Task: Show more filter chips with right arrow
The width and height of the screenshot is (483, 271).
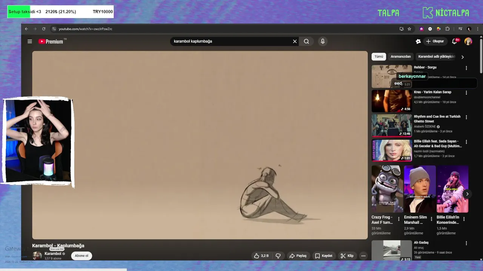Action: [x=463, y=57]
